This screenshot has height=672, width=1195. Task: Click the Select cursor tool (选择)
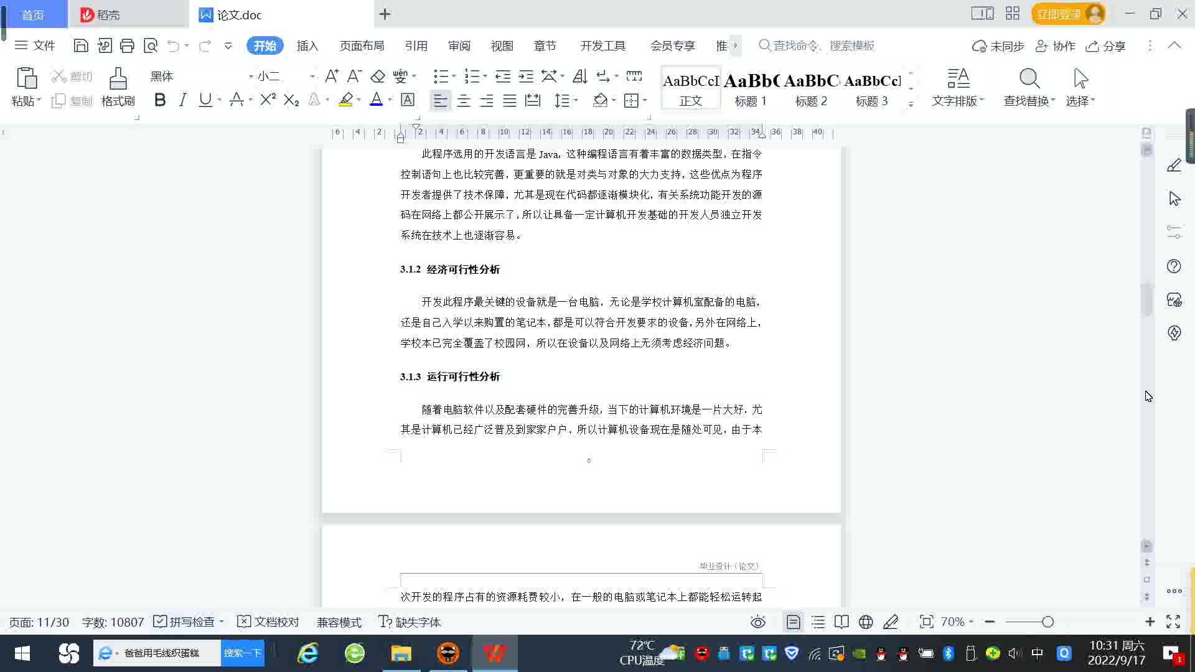point(1080,86)
